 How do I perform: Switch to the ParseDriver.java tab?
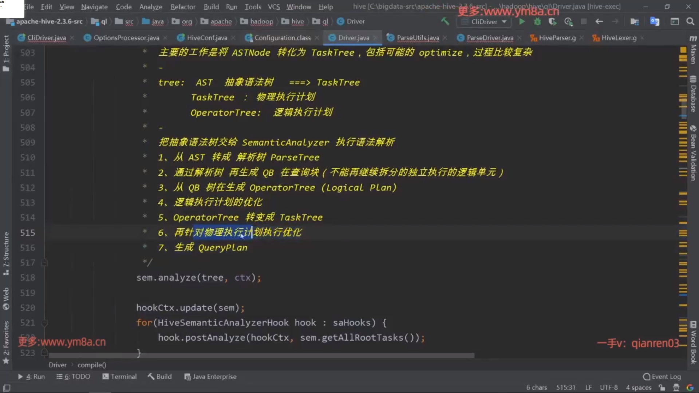tap(490, 38)
